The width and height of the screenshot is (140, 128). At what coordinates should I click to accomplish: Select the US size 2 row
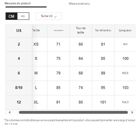tap(71, 44)
